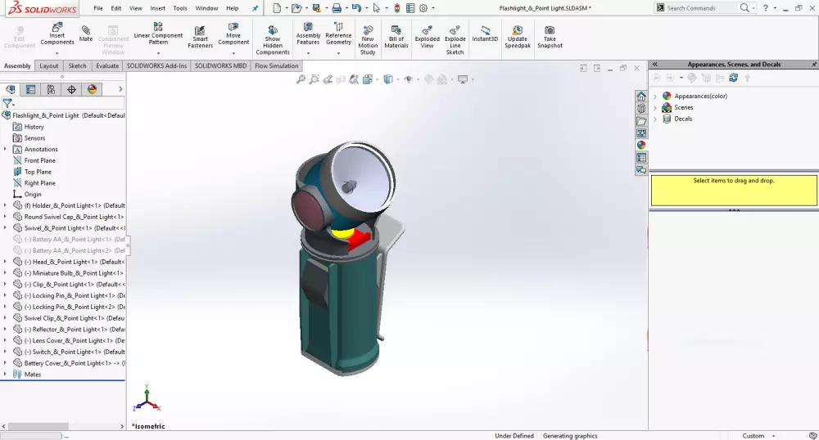Open the FeatureManager design tree tab

(11, 89)
